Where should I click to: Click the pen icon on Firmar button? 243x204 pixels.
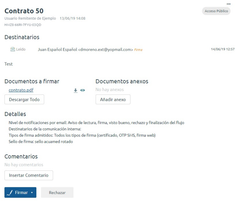(x=10, y=193)
